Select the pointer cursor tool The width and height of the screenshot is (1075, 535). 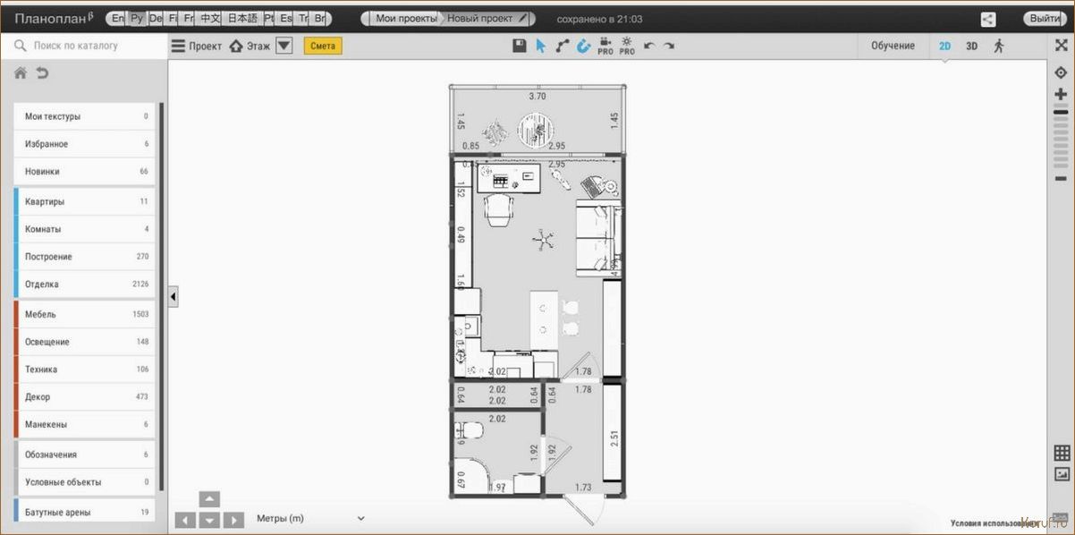(540, 46)
